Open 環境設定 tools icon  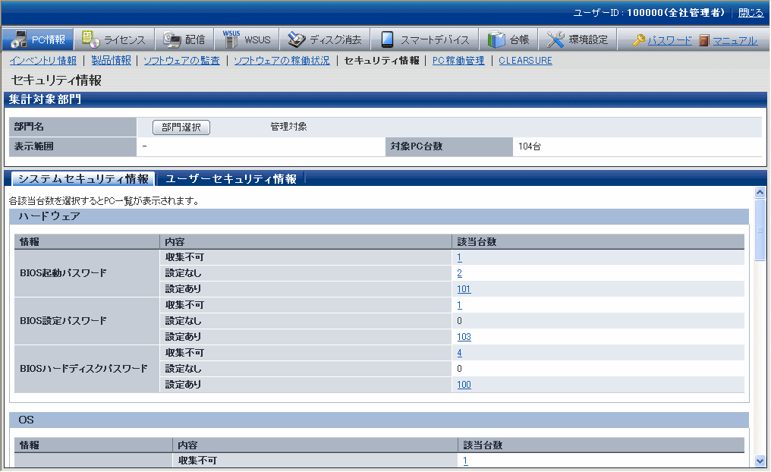pyautogui.click(x=556, y=40)
